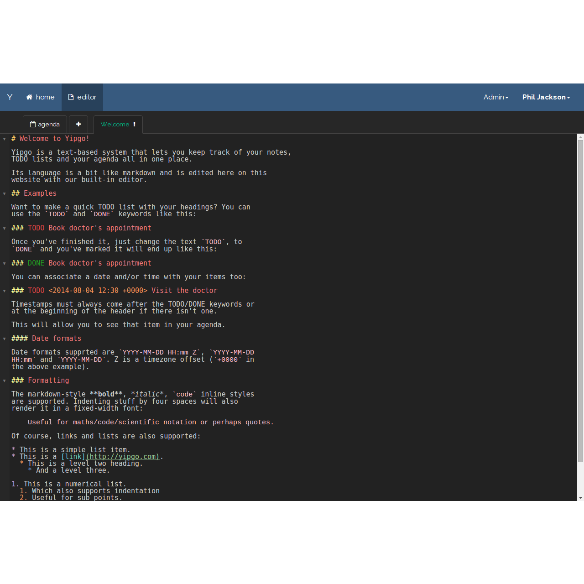
Task: Fold the DONE Book doctor's appointment heading
Action: [x=5, y=263]
